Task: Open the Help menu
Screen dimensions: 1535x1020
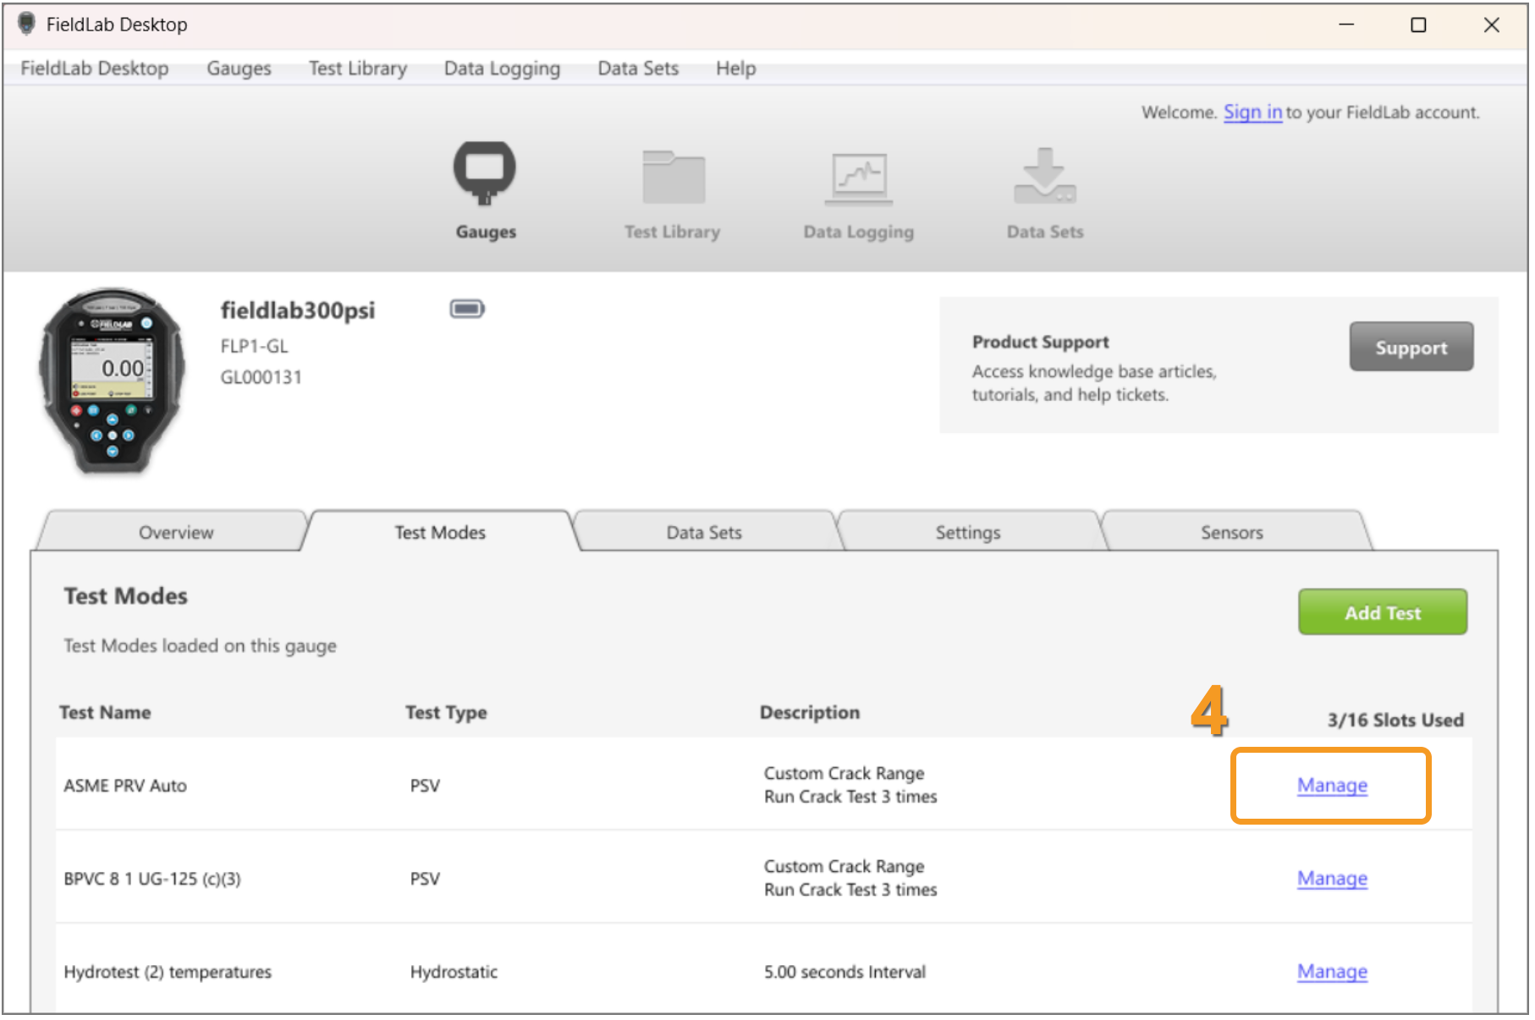Action: [736, 69]
